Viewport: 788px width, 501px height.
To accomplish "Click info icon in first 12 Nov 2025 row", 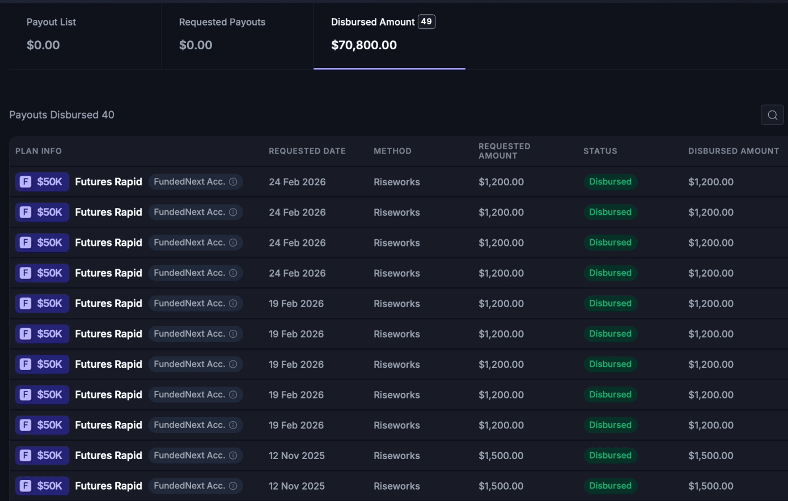I will (233, 456).
